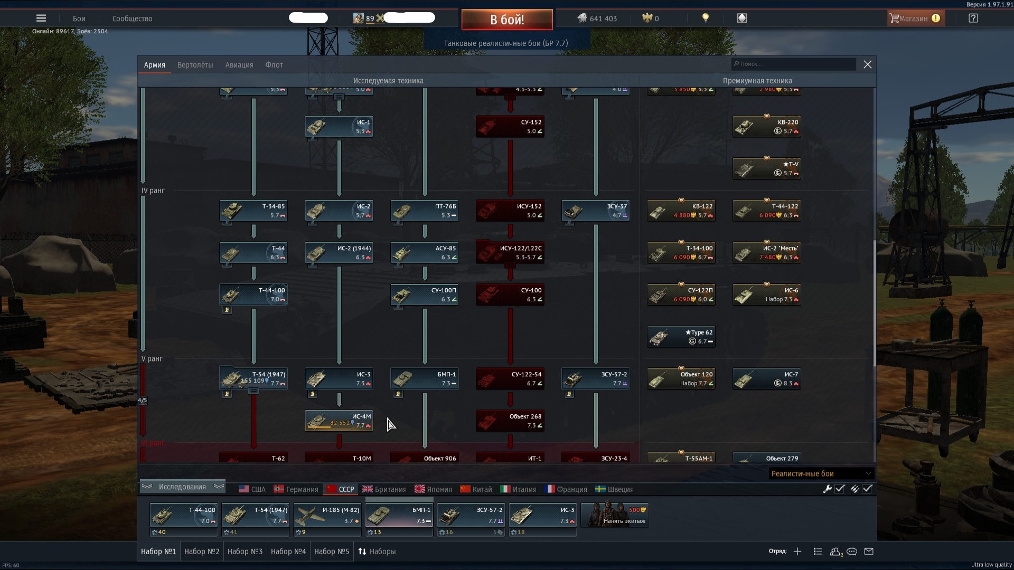Select premium ★Type 62 tank
1014x570 pixels.
coord(681,337)
